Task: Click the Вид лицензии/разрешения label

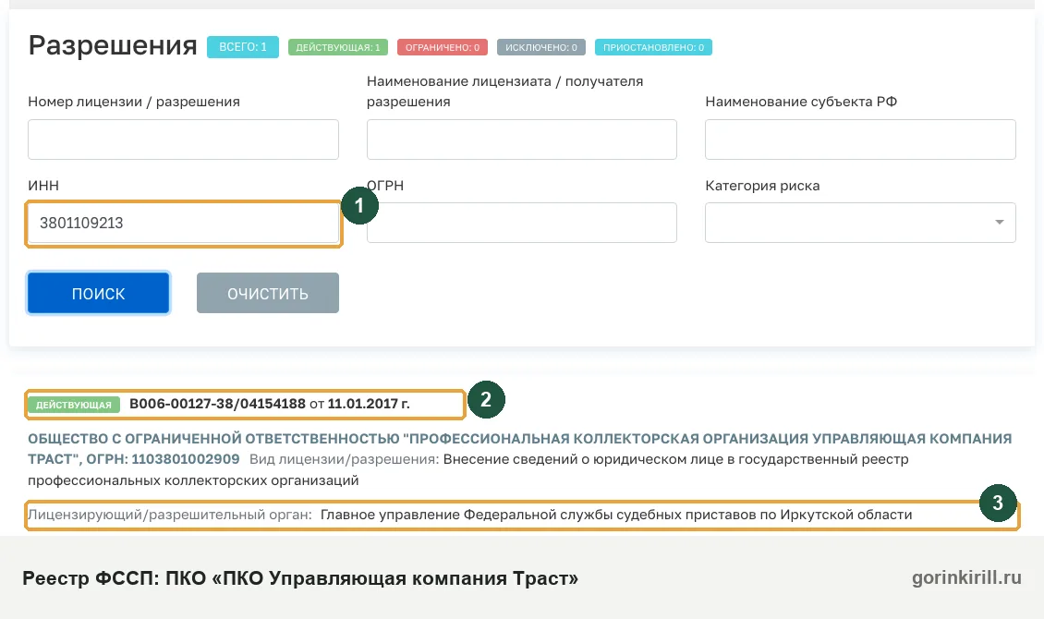Action: click(344, 459)
